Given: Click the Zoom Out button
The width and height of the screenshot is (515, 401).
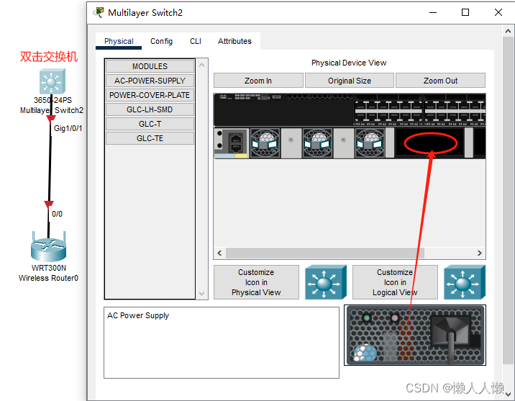Looking at the screenshot, I should [x=440, y=81].
